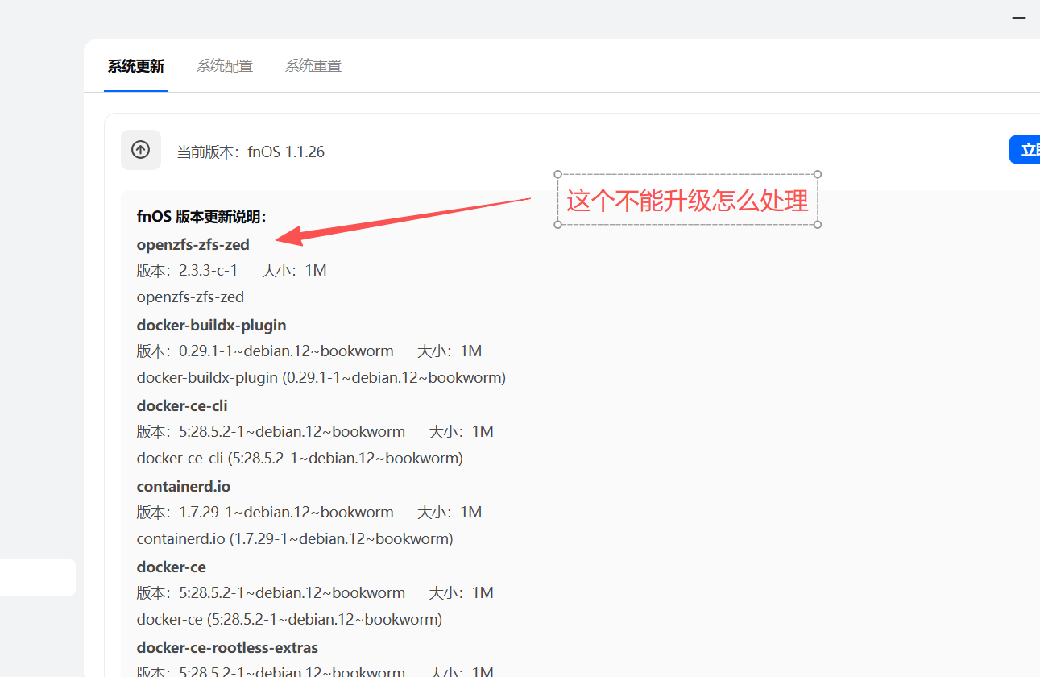Minimize the window using the dash button
Image resolution: width=1040 pixels, height=677 pixels.
point(1019,17)
